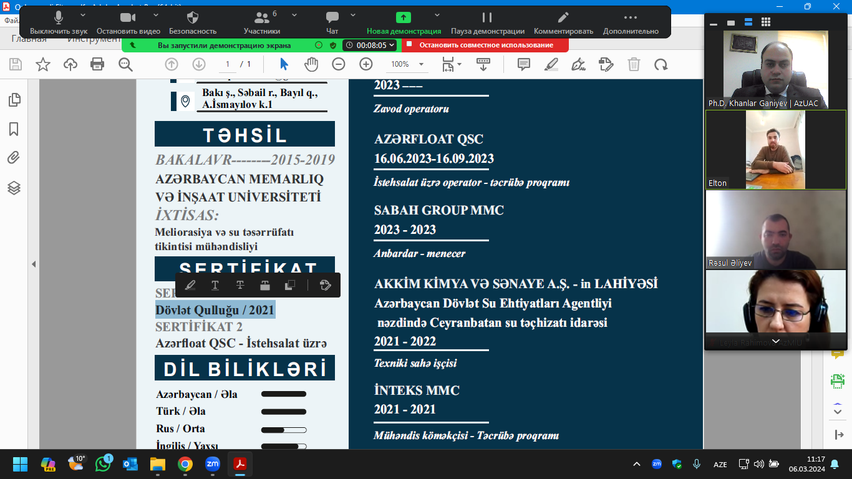
Task: Open page thumbnails sidebar panel
Action: click(14, 100)
